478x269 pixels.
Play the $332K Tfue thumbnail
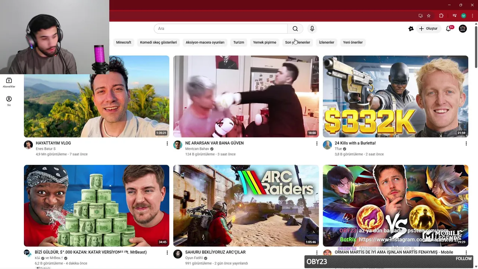(395, 96)
